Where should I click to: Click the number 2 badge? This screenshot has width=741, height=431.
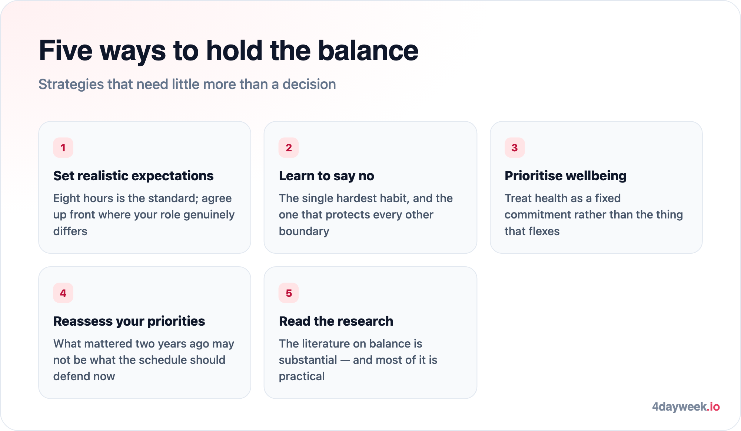(x=289, y=148)
